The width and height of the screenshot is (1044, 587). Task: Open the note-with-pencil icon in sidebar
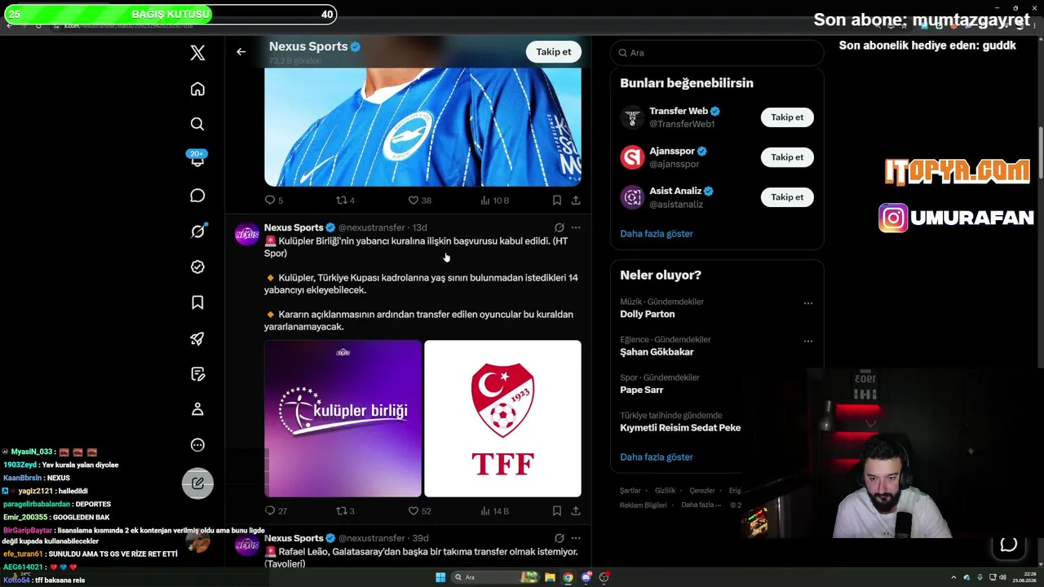(197, 374)
